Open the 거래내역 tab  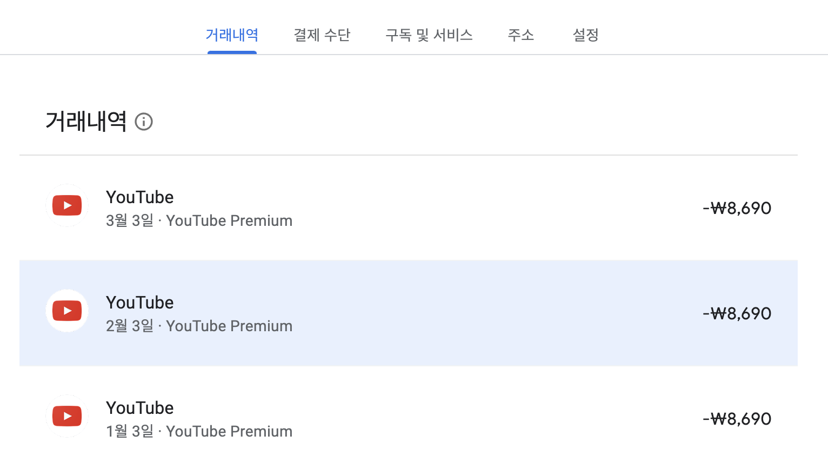click(232, 35)
